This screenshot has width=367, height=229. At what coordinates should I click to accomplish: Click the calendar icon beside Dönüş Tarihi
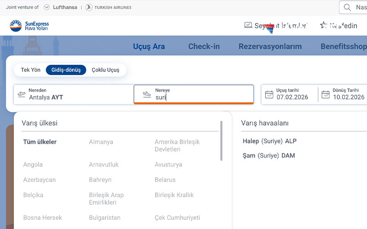tap(326, 94)
